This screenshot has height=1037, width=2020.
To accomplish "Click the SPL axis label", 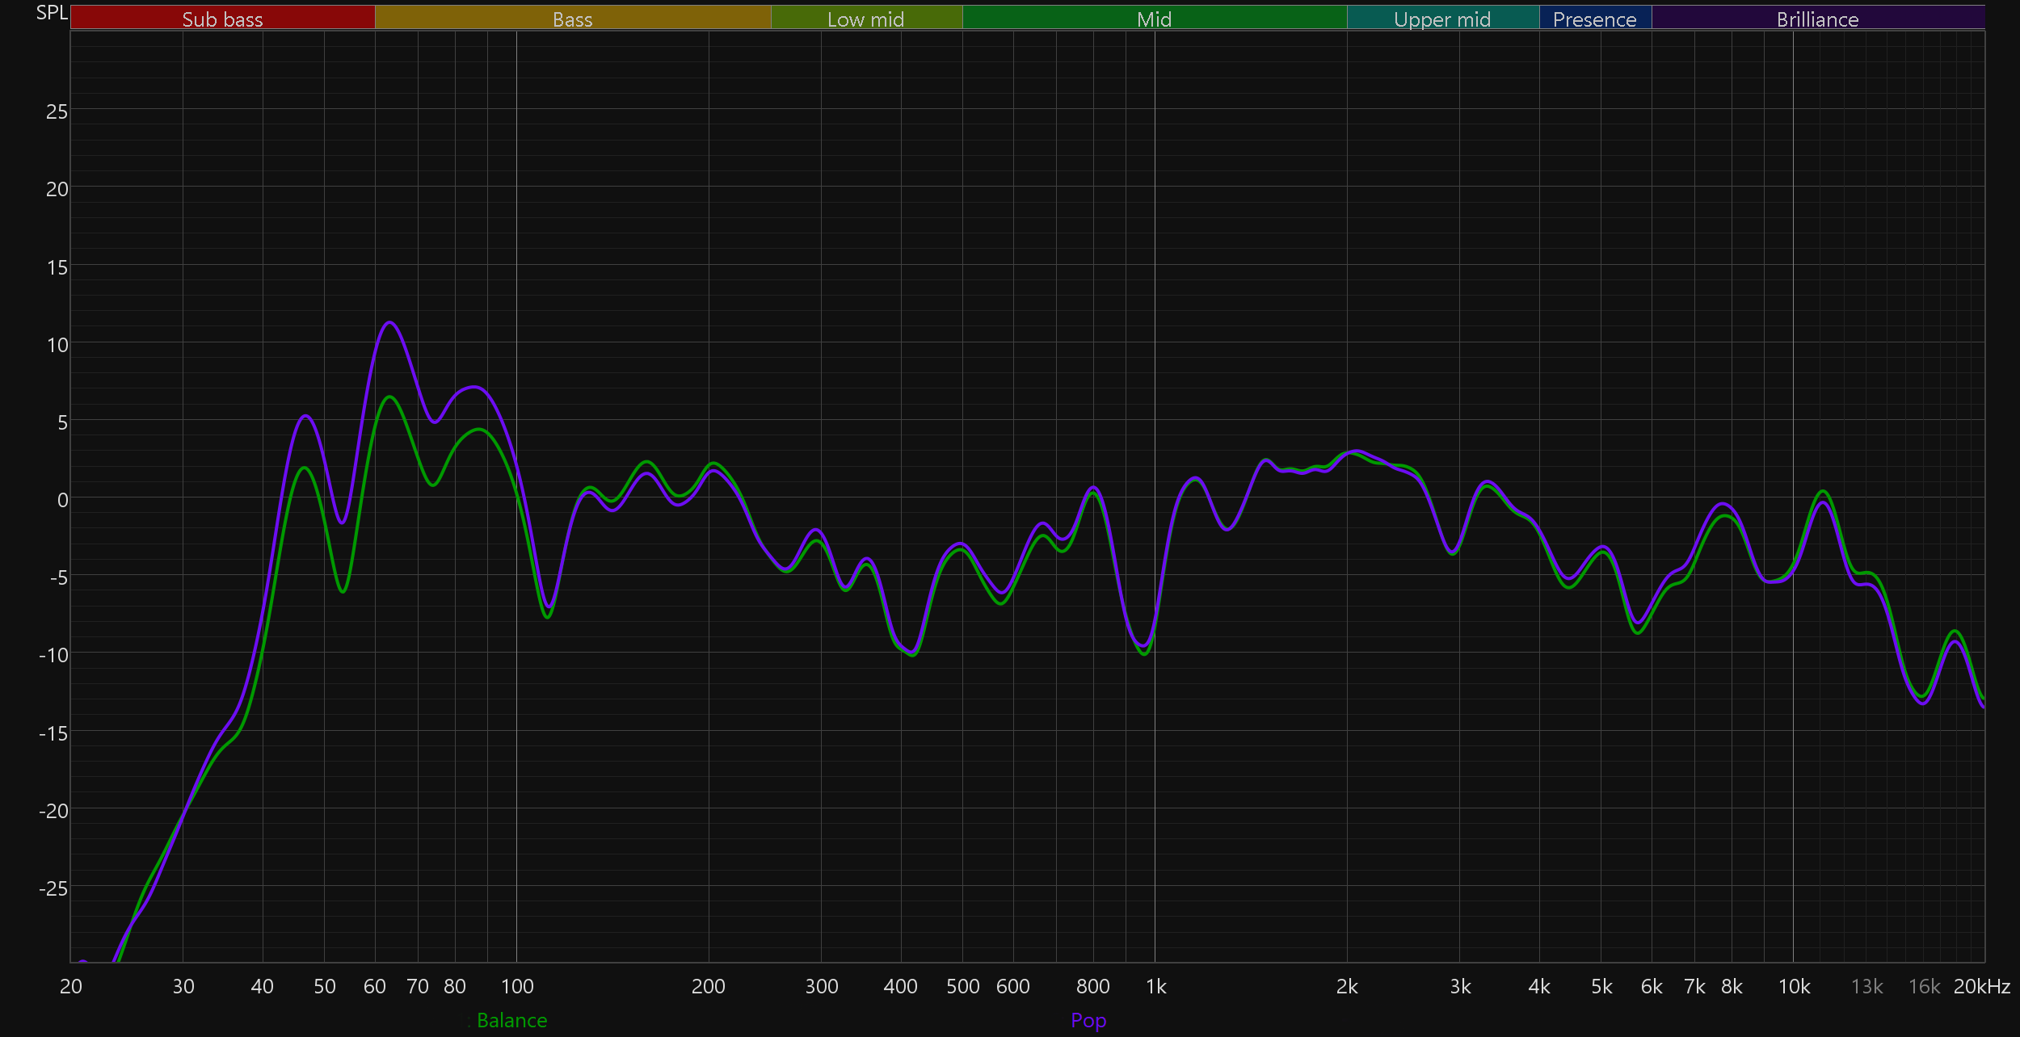I will [52, 13].
